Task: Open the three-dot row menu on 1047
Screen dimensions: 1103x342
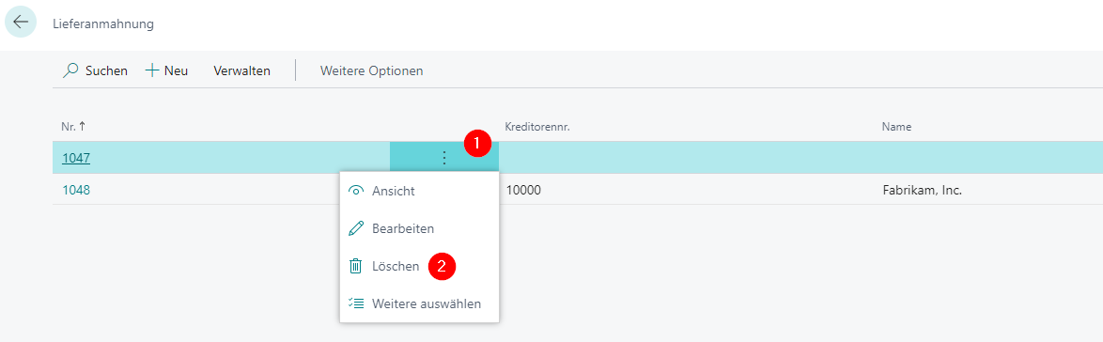Action: [x=443, y=158]
